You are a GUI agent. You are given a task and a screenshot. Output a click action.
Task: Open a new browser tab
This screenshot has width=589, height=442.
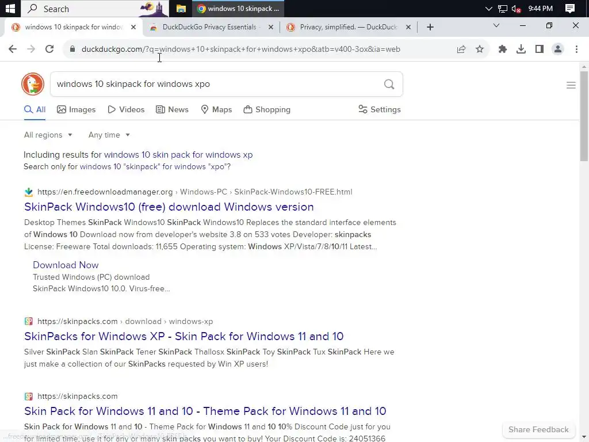point(430,27)
